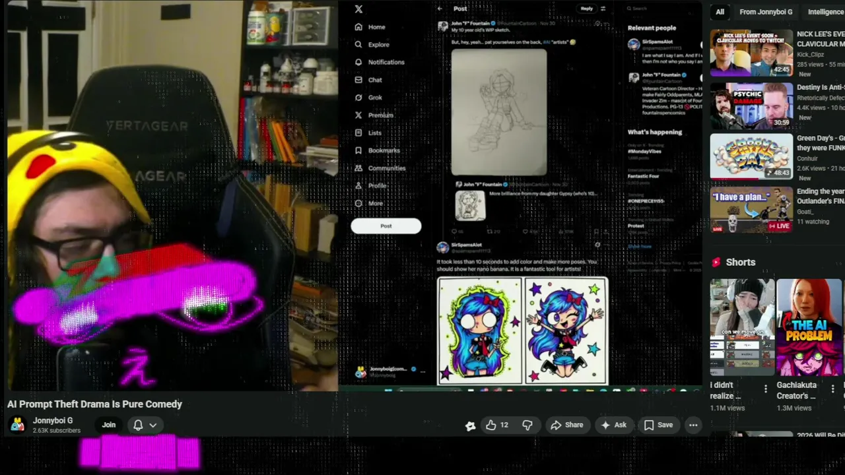
Task: Click the hype star icon beside like button
Action: click(x=470, y=426)
